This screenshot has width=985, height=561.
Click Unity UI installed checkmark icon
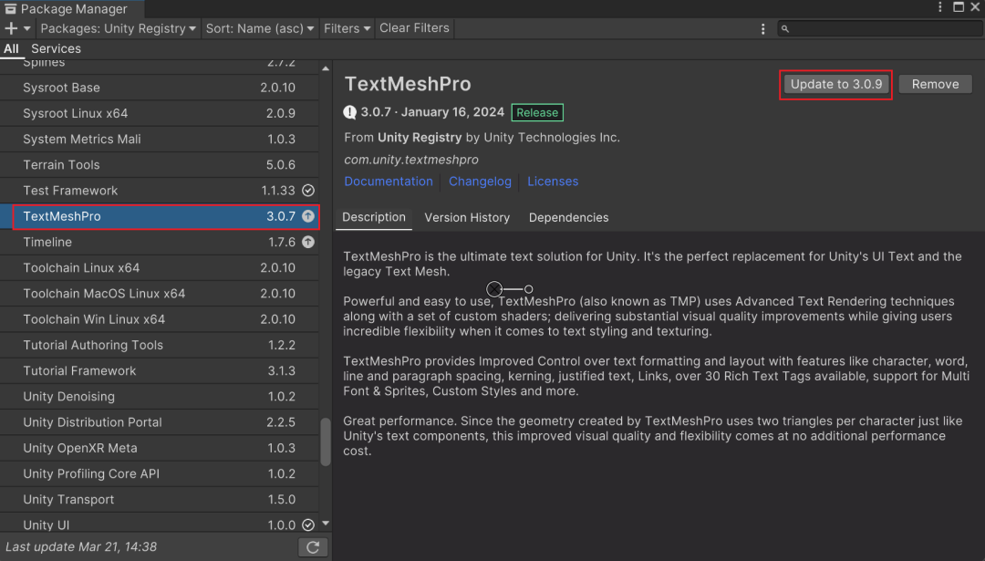(x=308, y=525)
